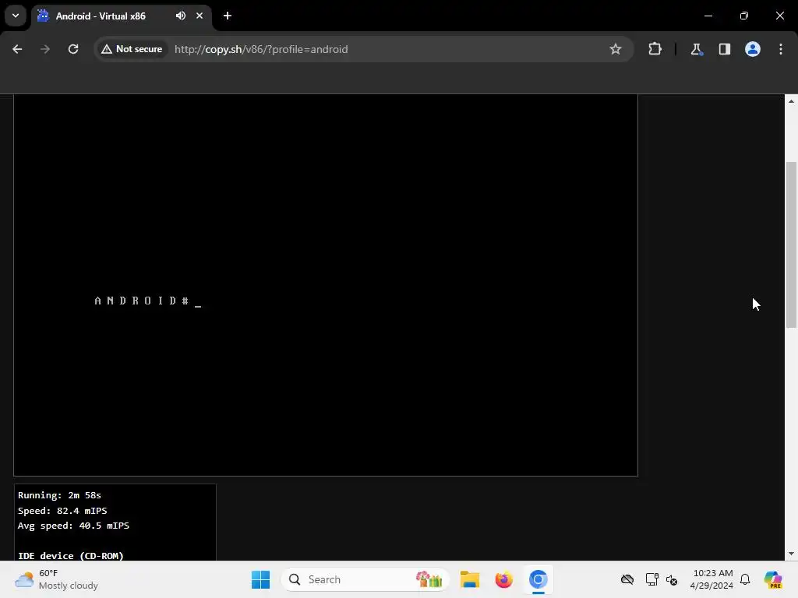Click the IDE device (CD-ROM) text
The width and height of the screenshot is (798, 598).
71,555
